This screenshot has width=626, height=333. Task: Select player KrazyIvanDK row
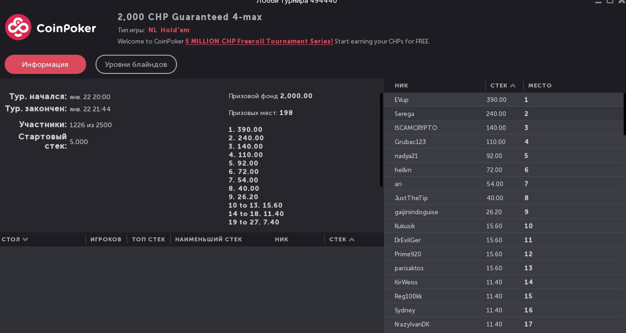point(504,324)
